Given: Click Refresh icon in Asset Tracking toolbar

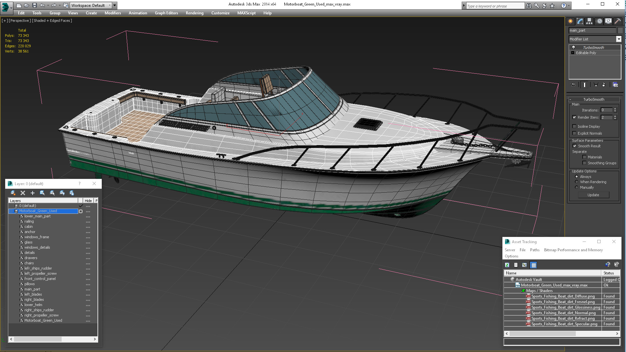Looking at the screenshot, I should (507, 265).
